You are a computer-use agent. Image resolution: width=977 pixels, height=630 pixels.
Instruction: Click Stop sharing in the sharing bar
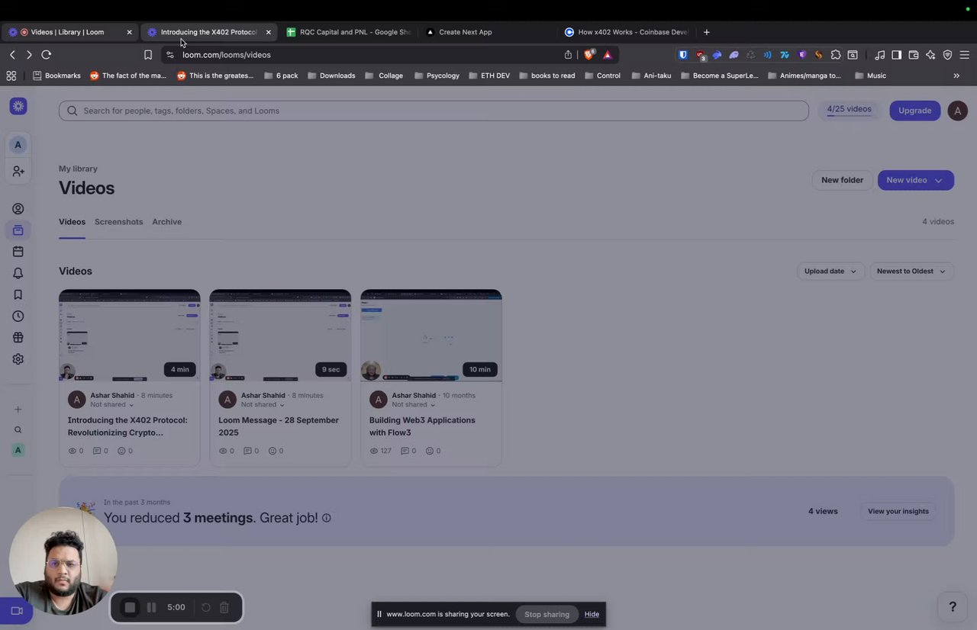click(547, 614)
